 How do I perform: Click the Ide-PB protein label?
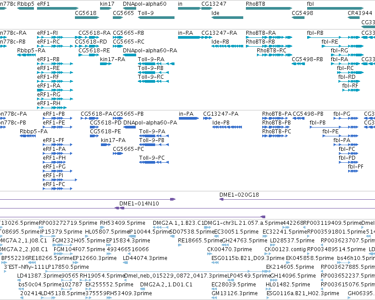(221, 123)
